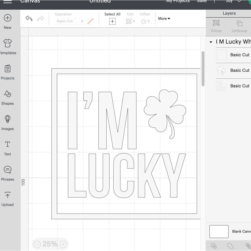Image resolution: width=251 pixels, height=251 pixels.
Task: Select the Shapes tool
Action: tap(8, 97)
